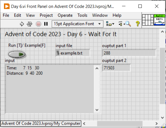Image resolution: width=166 pixels, height=128 pixels.
Task: Click the AoC23 Day 6 VI icon
Action: tap(159, 20)
